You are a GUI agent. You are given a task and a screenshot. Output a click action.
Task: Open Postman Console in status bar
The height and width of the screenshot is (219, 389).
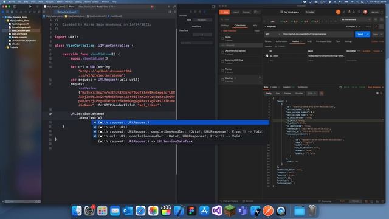(248, 201)
